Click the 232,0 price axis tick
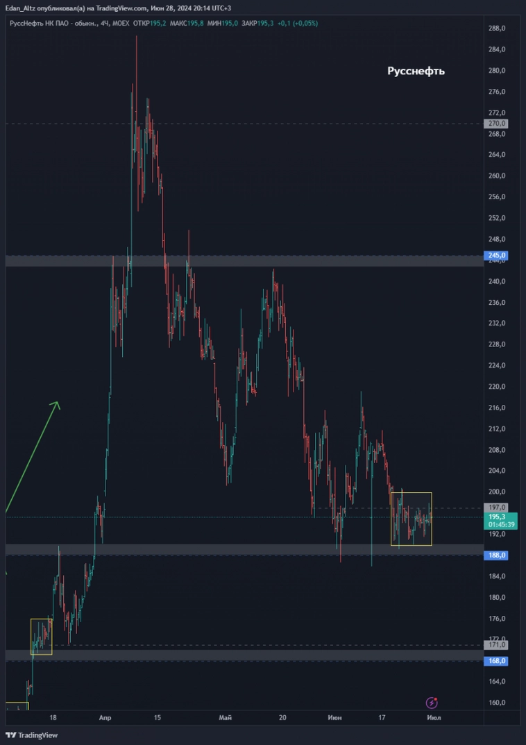 pos(495,323)
